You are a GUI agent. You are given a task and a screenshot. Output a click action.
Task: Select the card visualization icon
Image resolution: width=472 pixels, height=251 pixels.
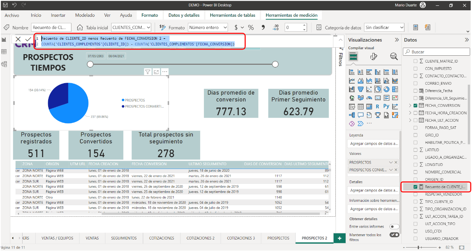378,98
